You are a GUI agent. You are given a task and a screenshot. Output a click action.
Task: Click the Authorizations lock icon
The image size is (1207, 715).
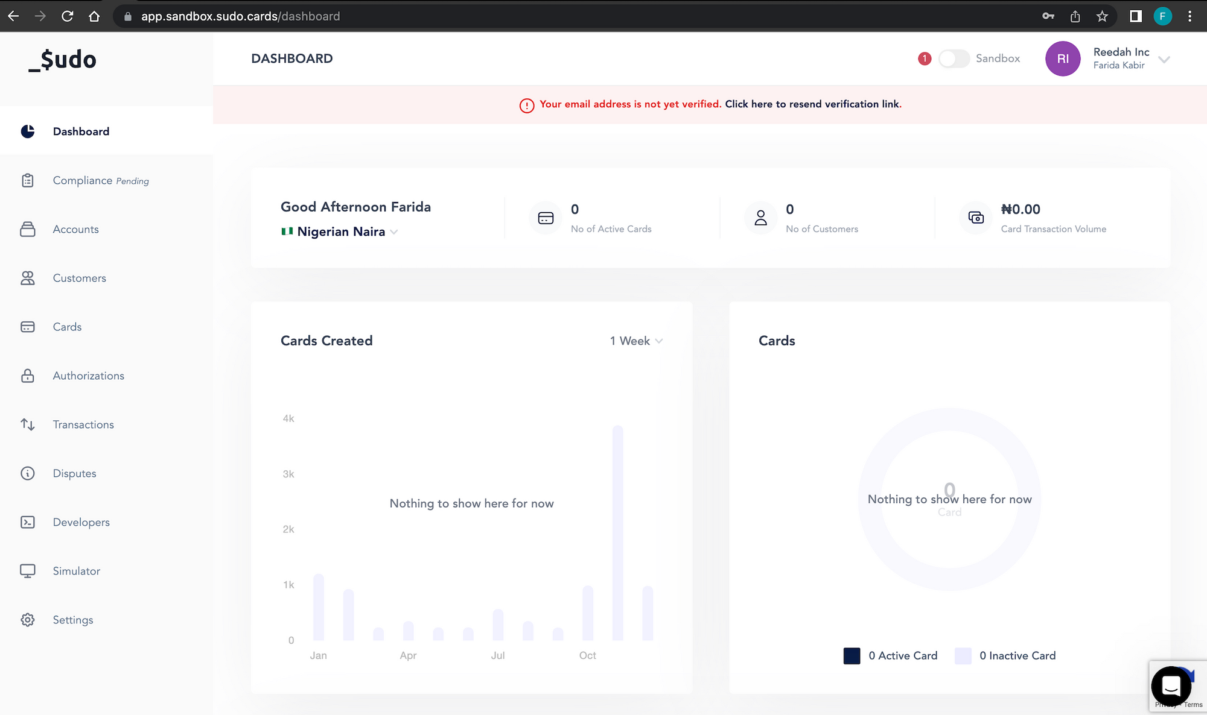(27, 376)
